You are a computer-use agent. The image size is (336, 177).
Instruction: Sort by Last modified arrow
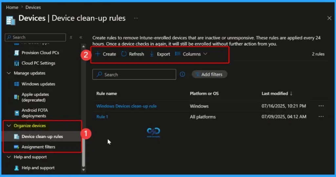[291, 94]
